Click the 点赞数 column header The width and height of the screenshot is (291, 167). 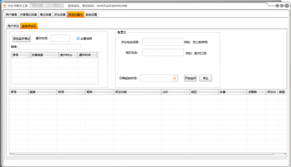point(256,92)
